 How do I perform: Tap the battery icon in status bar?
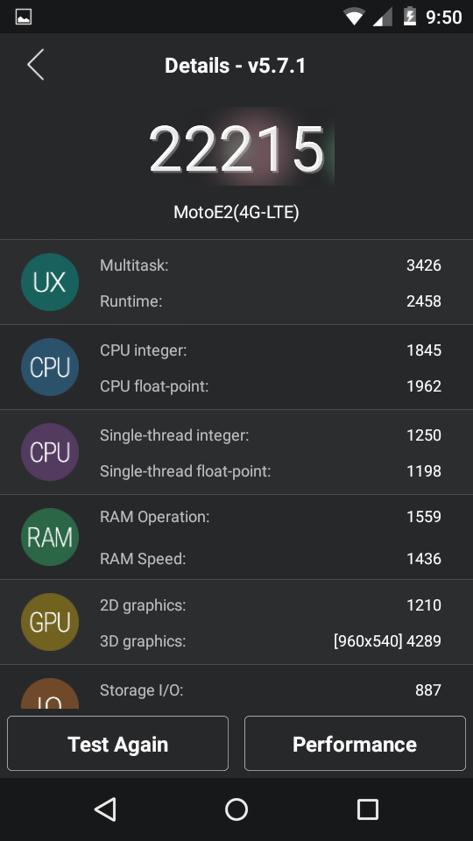point(409,16)
